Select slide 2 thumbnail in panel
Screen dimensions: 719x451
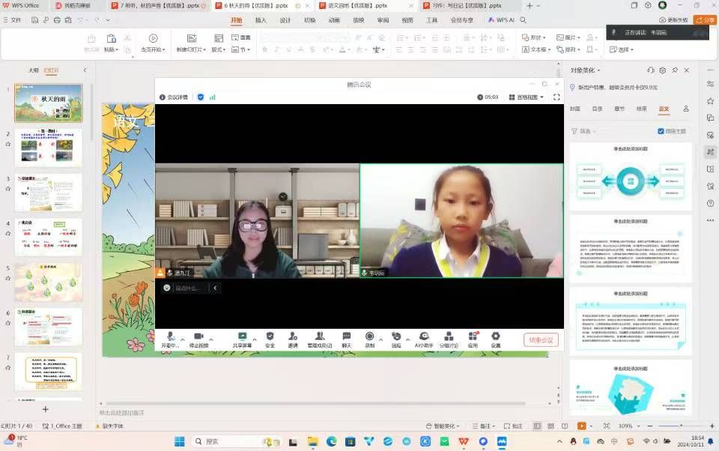pyautogui.click(x=49, y=148)
